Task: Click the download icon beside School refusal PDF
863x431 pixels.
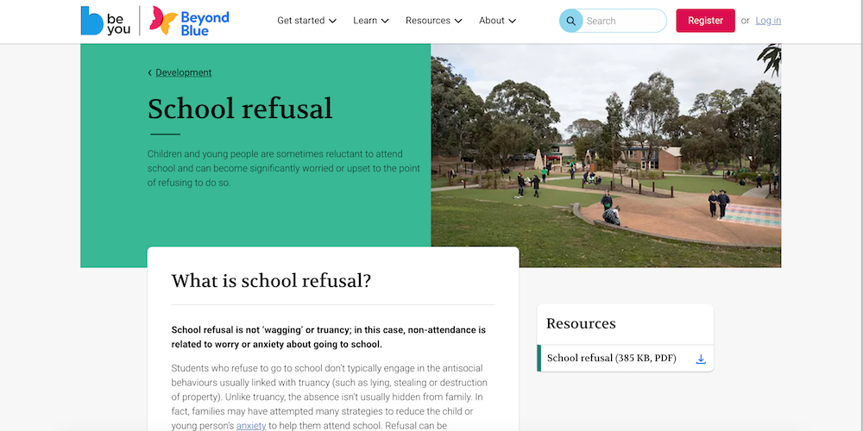Action: pos(701,359)
